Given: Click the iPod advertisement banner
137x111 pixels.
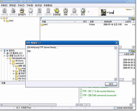Looking at the screenshot, I should 116,12.
